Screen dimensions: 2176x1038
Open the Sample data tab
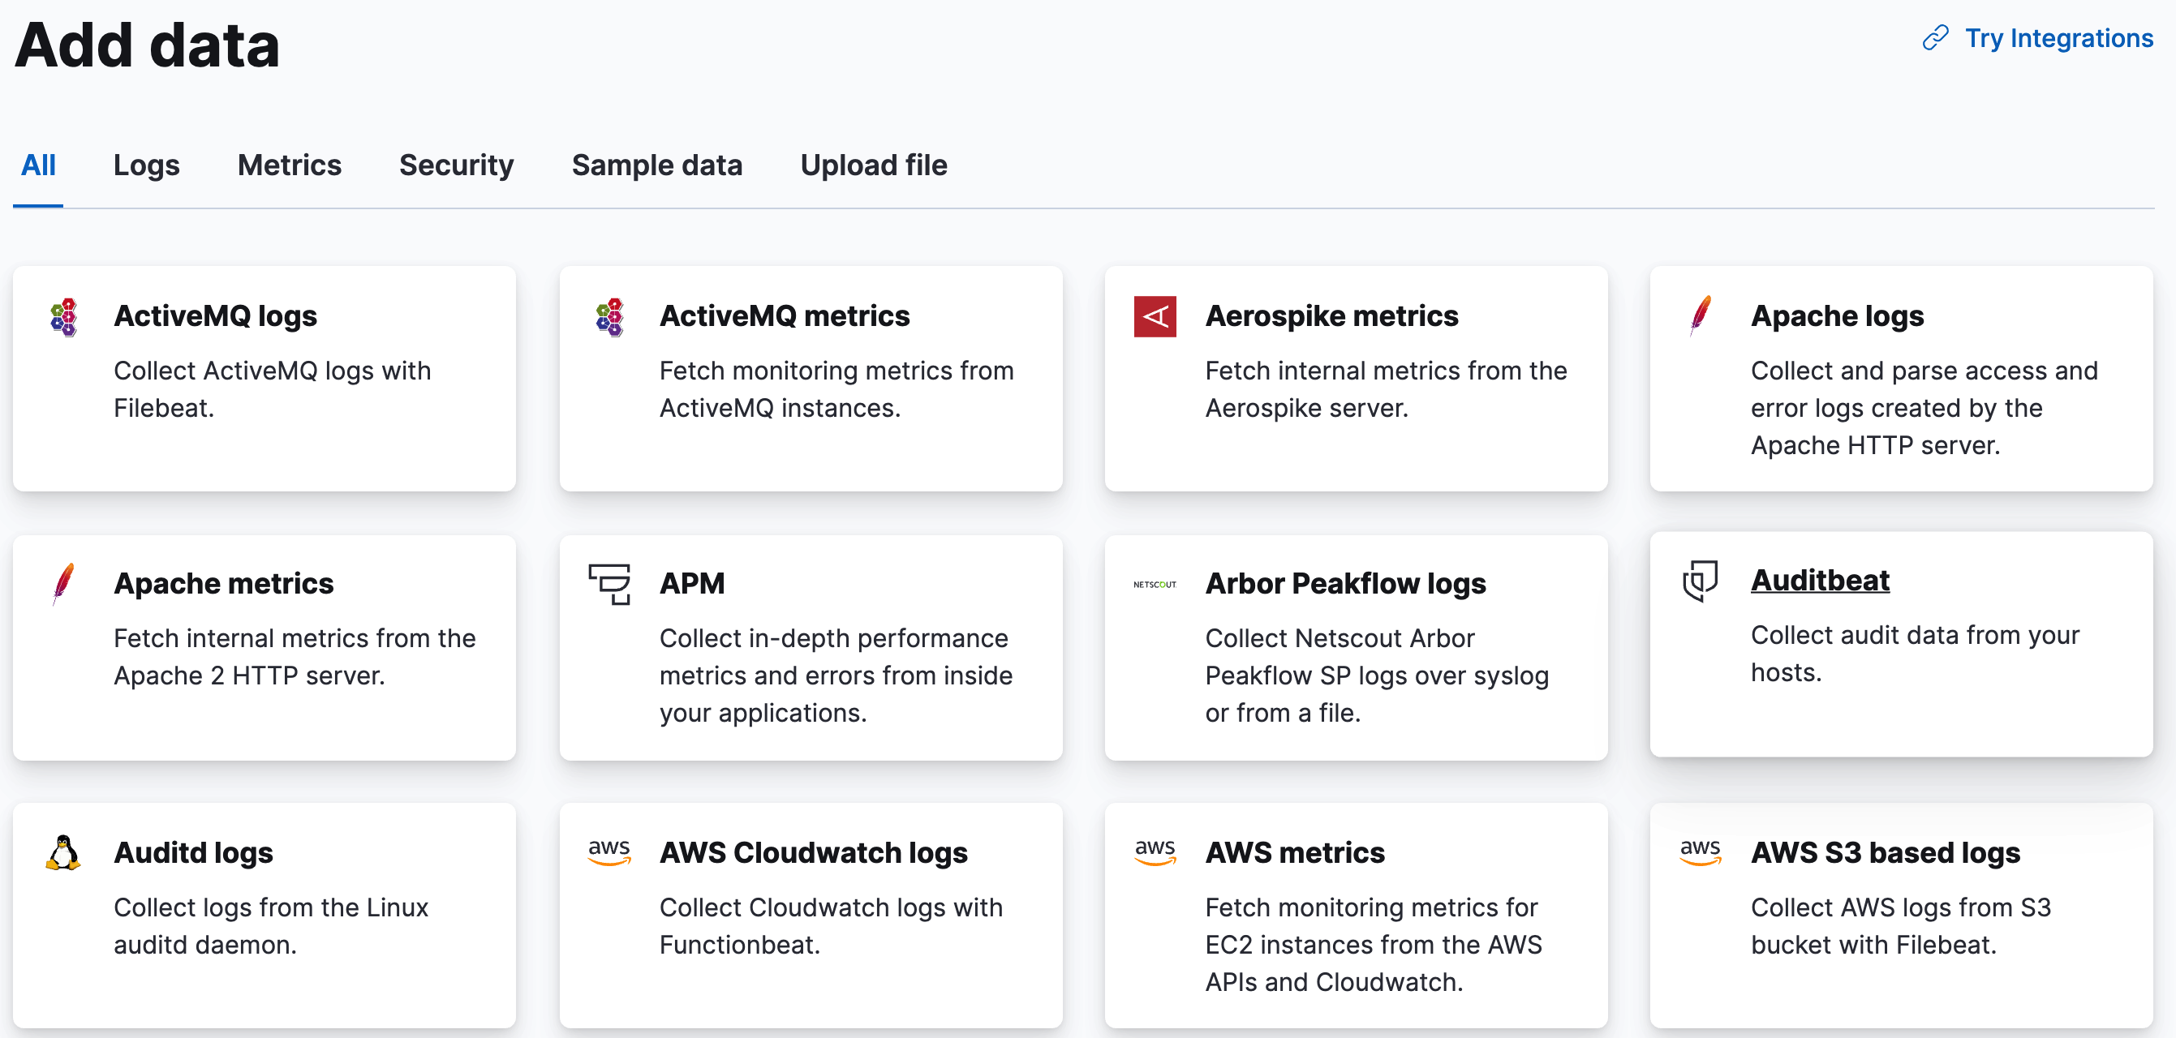pyautogui.click(x=657, y=165)
